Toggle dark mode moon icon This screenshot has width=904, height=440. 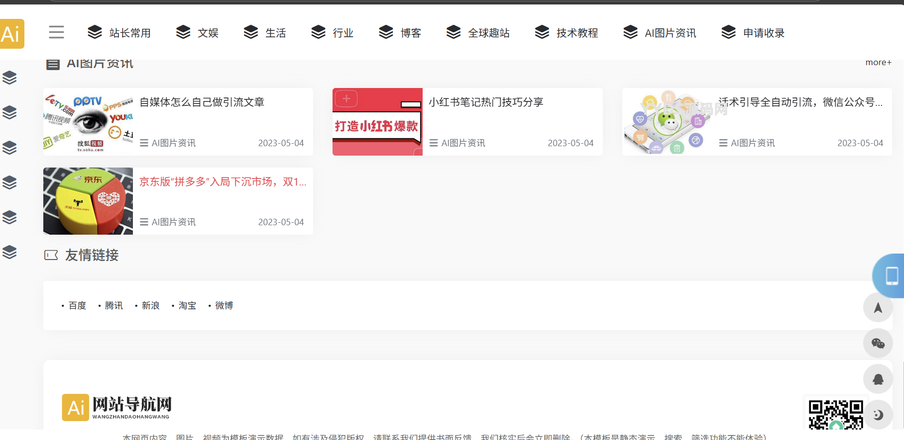click(878, 415)
